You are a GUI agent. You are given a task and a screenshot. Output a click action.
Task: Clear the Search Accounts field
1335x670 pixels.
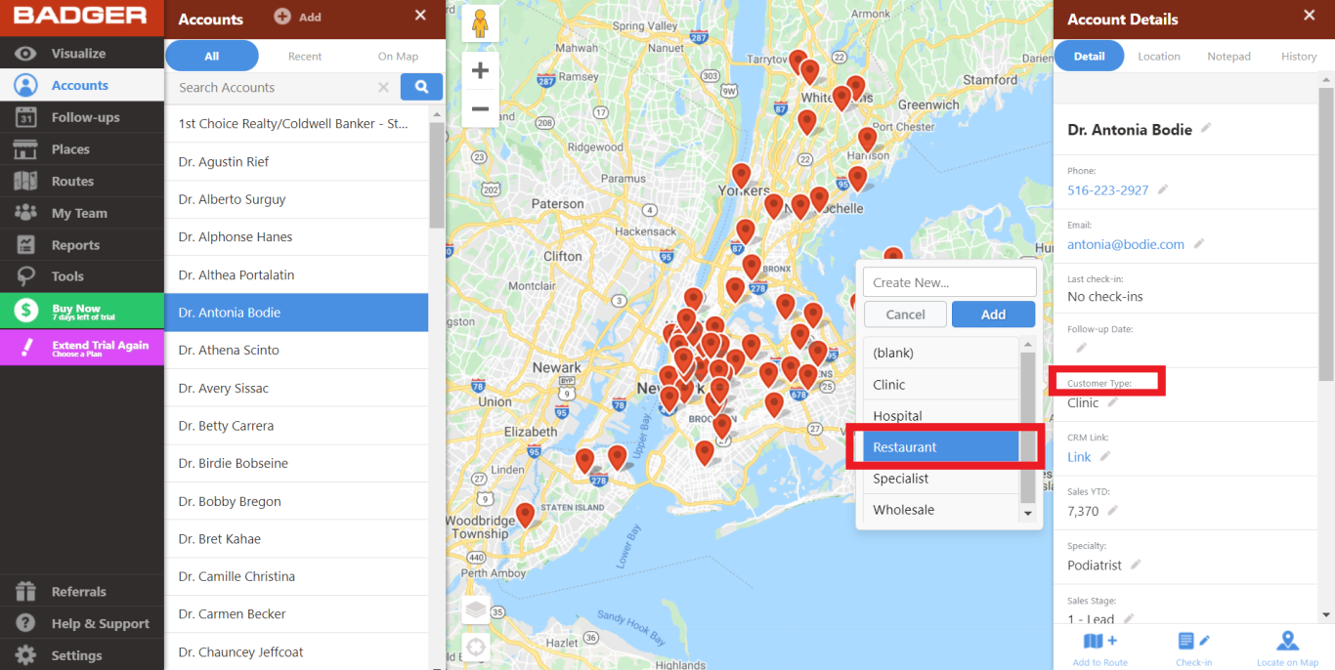(384, 88)
